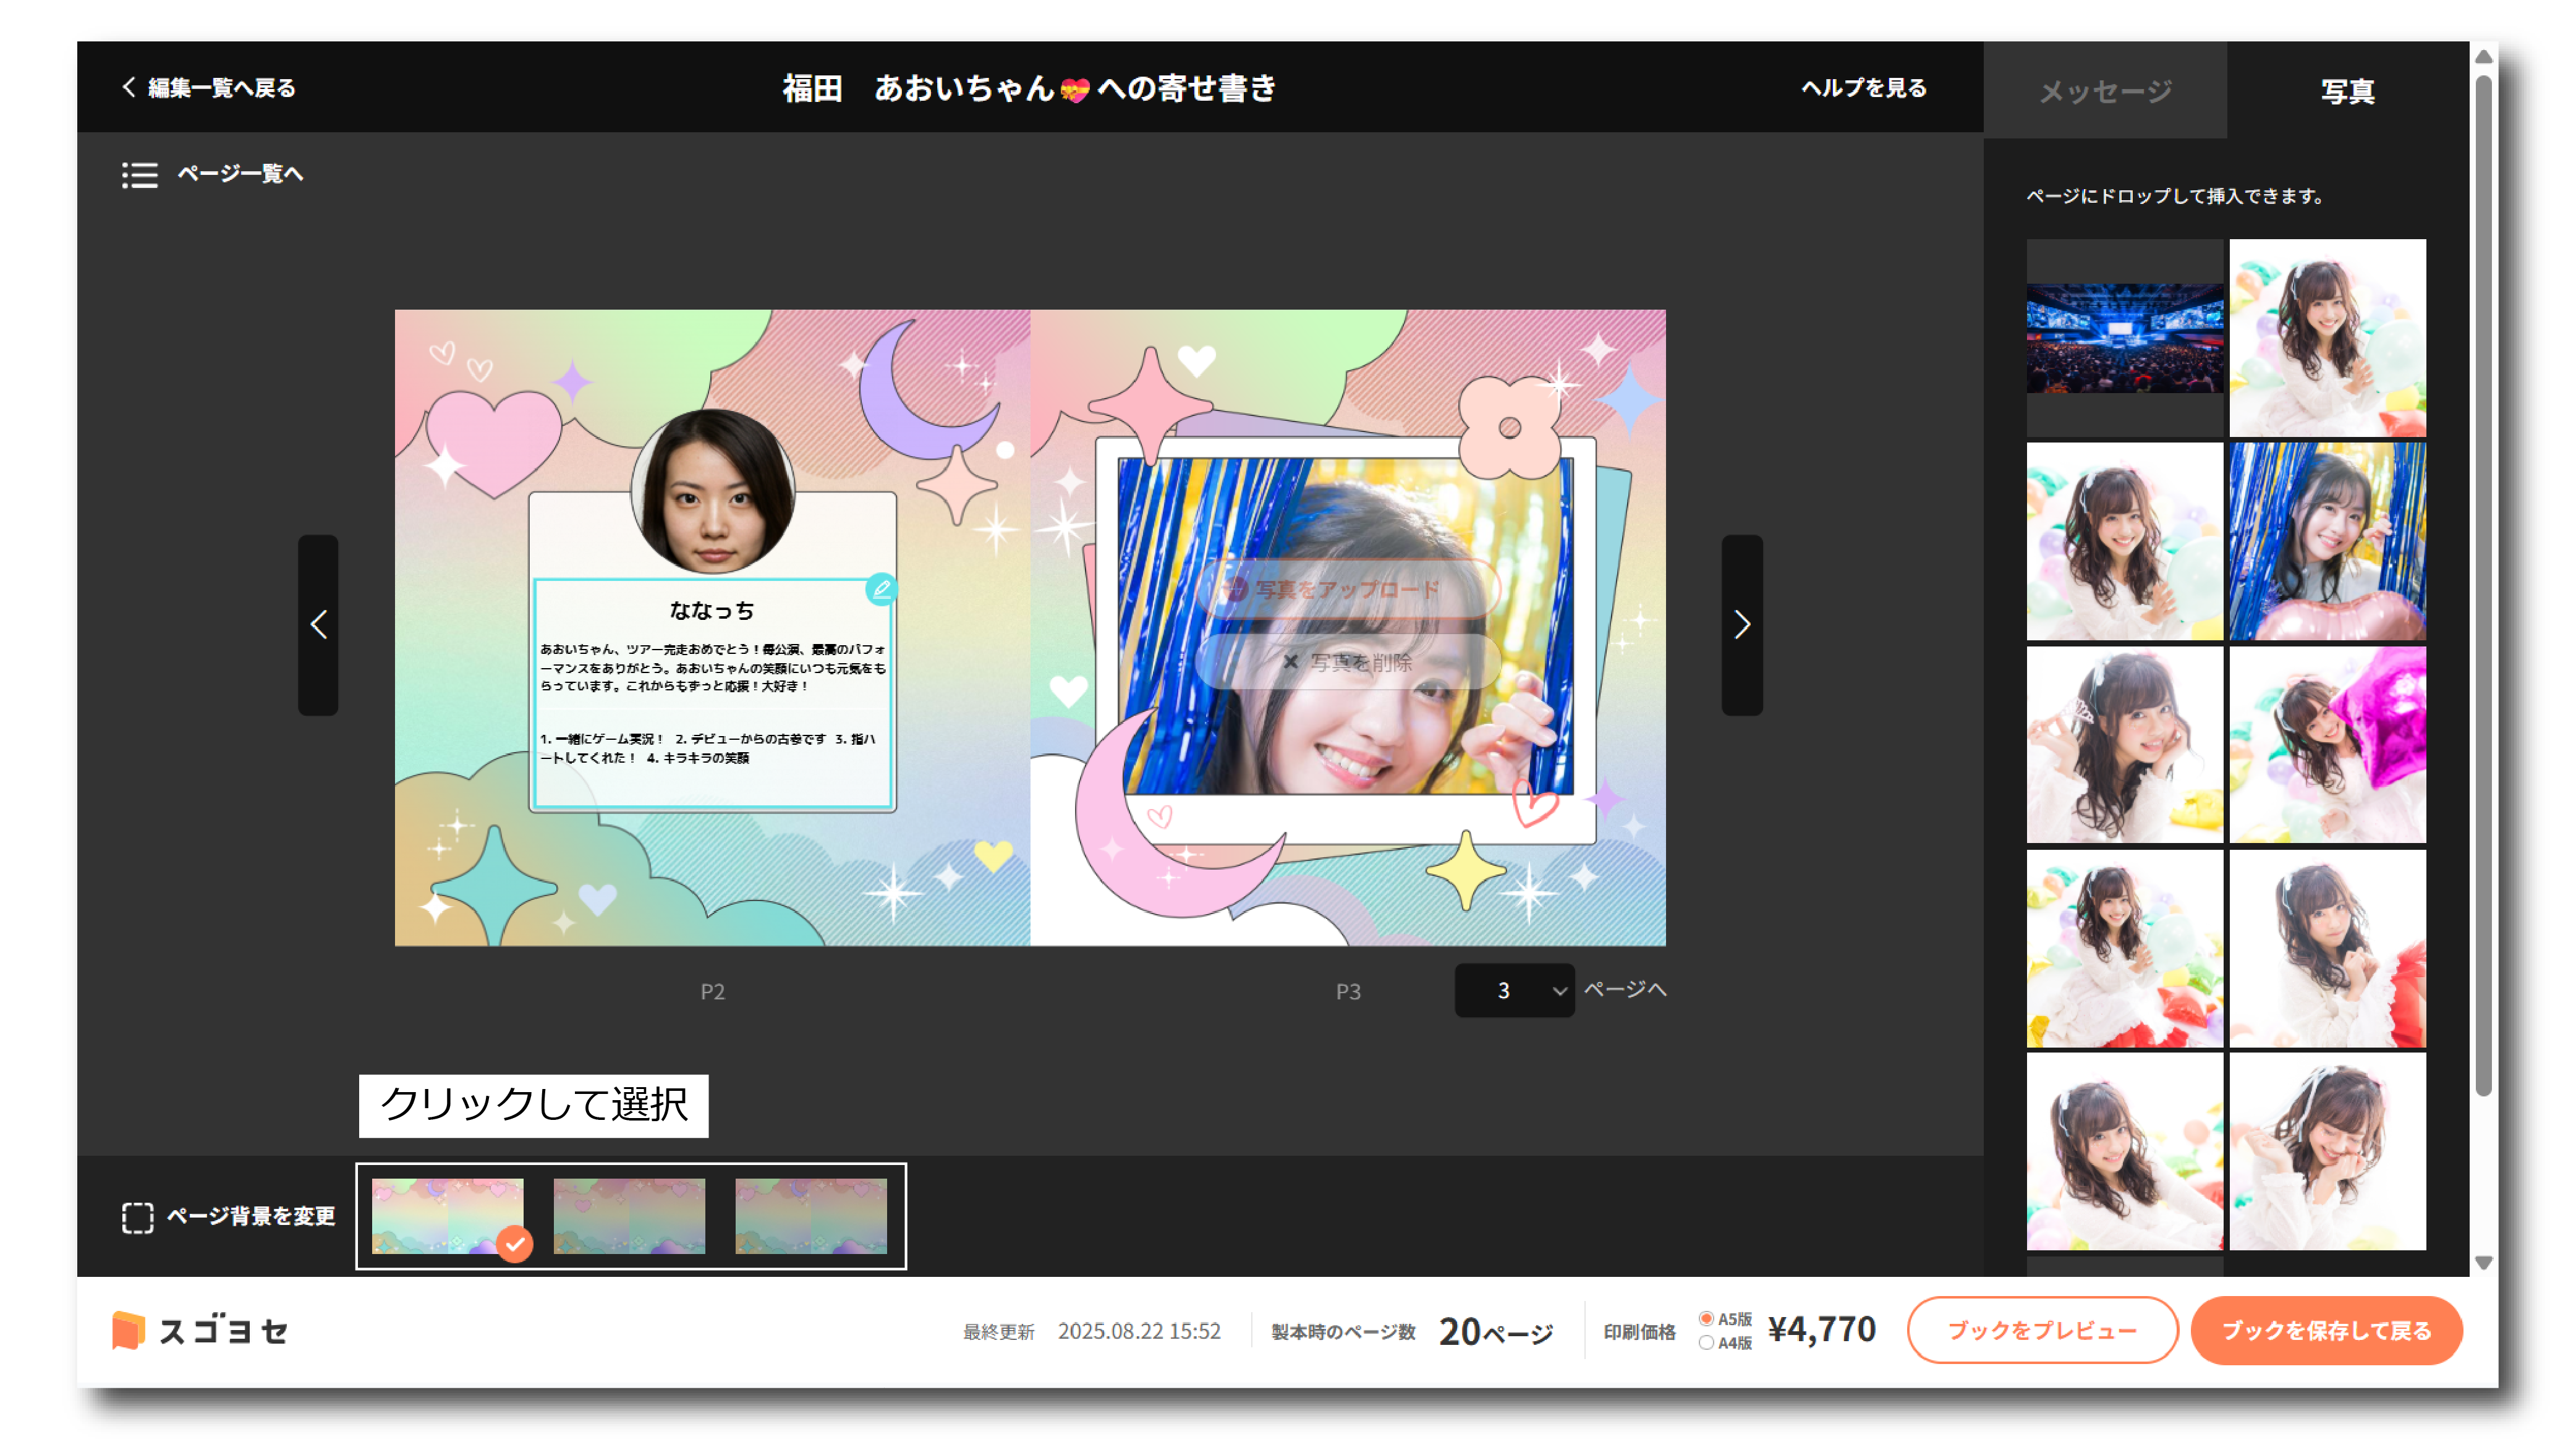The image size is (2576, 1445).
Task: Click the pencil edit icon on message card
Action: click(x=881, y=589)
